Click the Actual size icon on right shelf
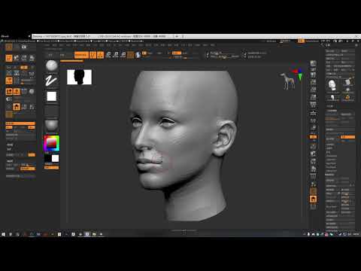The height and width of the screenshot is (271, 361). click(313, 90)
